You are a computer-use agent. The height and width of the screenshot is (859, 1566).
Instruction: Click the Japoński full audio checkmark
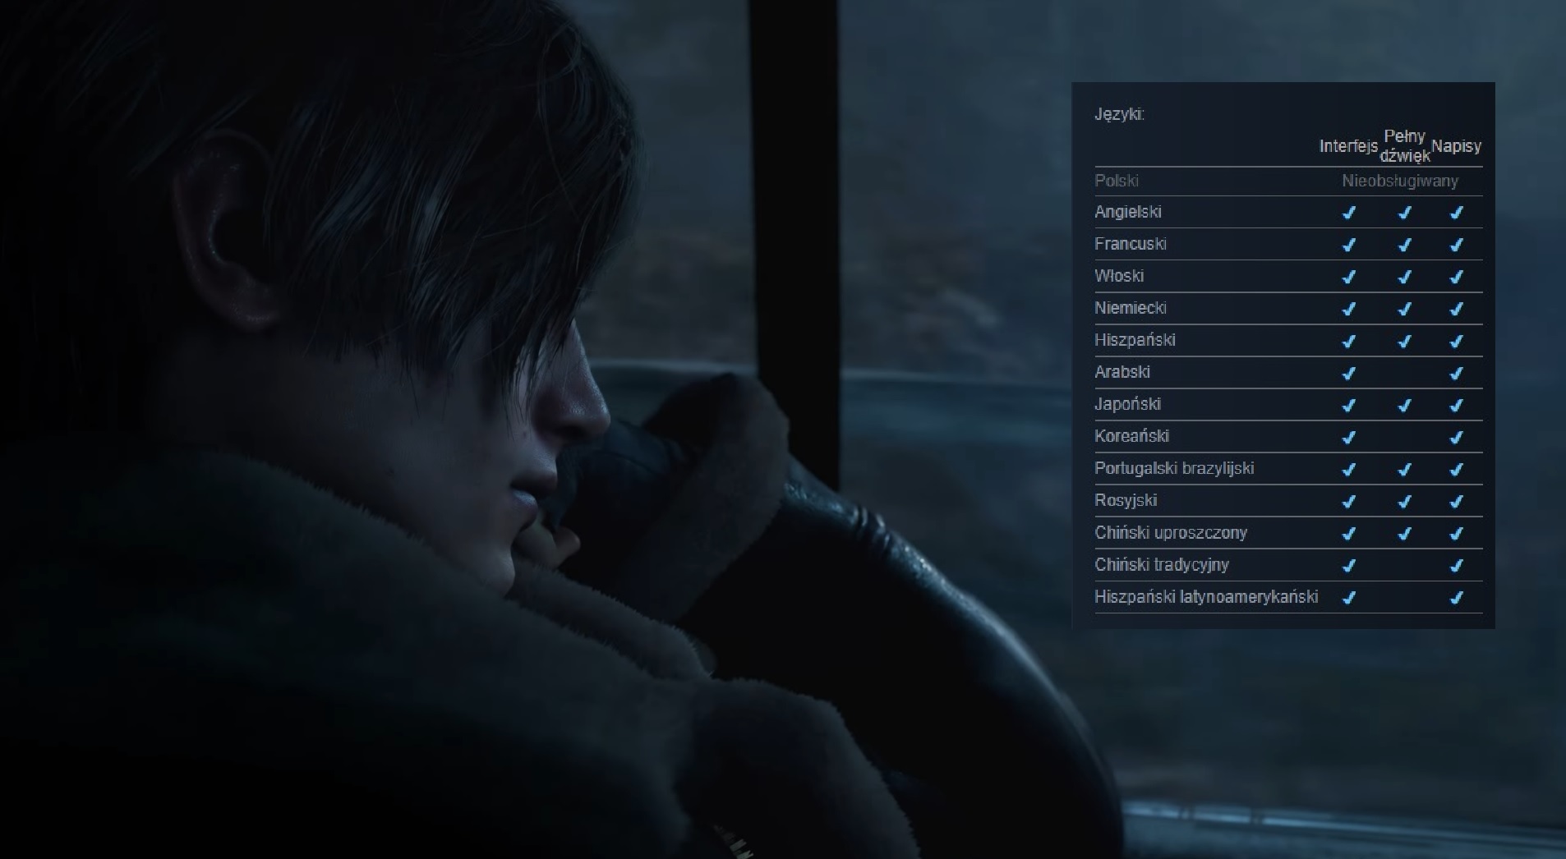pos(1404,405)
